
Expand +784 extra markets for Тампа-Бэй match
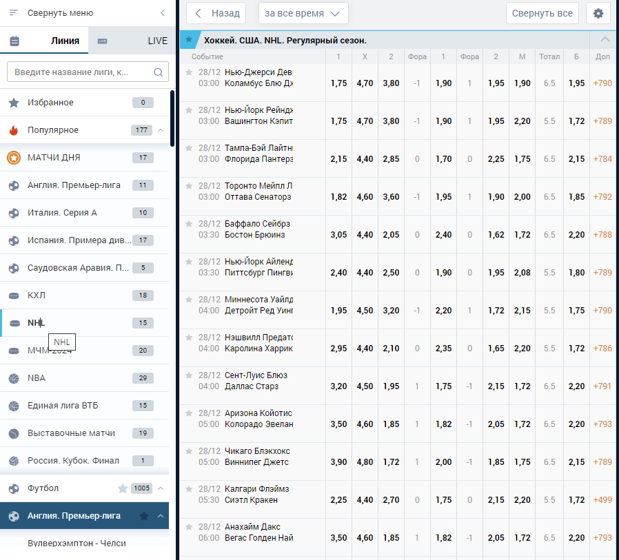[602, 159]
